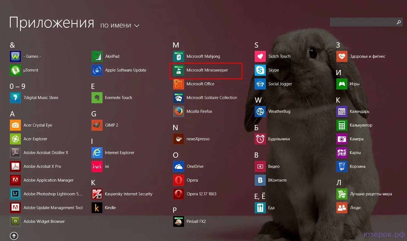
Task: Launch Microsoft Solitaire Collection icon
Action: point(179,98)
